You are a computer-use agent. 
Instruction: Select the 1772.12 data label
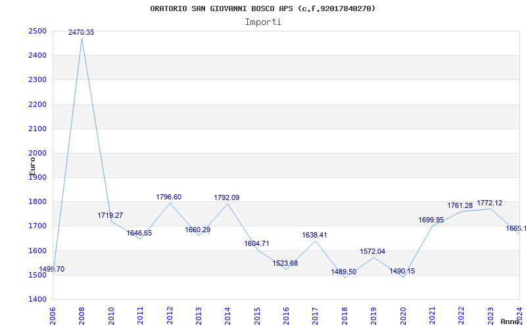click(490, 203)
